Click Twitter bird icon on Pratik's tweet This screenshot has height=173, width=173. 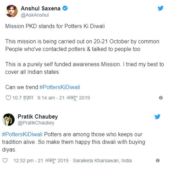click(157, 116)
